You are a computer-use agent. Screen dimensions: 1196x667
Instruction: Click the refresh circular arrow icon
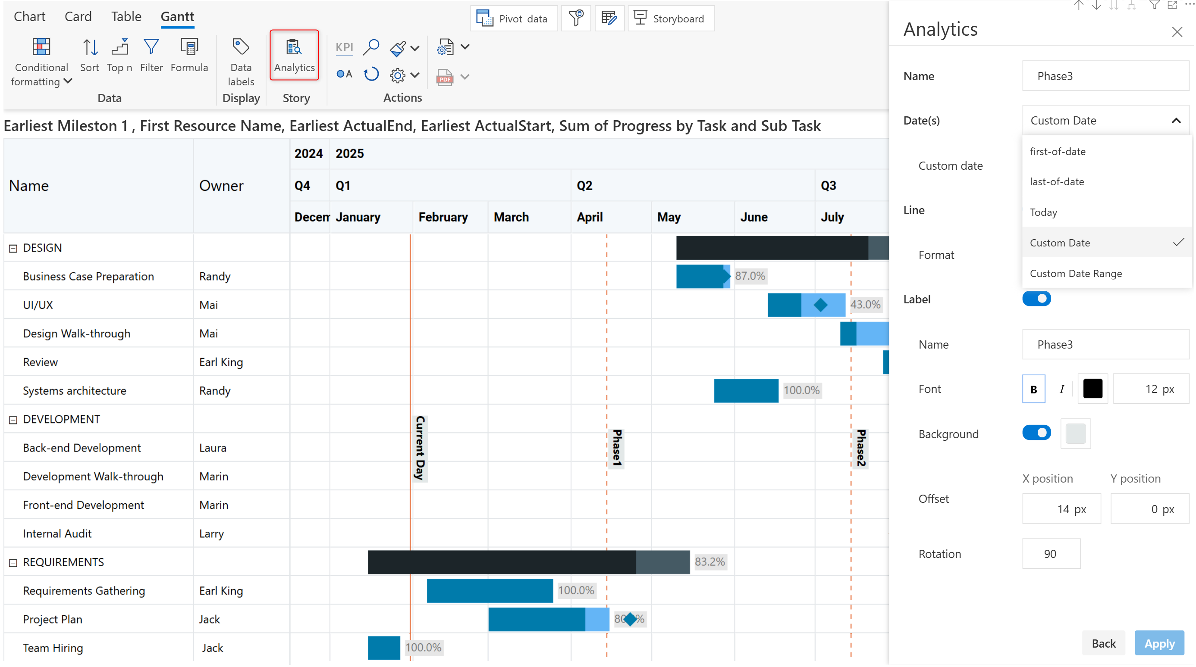[x=371, y=74]
